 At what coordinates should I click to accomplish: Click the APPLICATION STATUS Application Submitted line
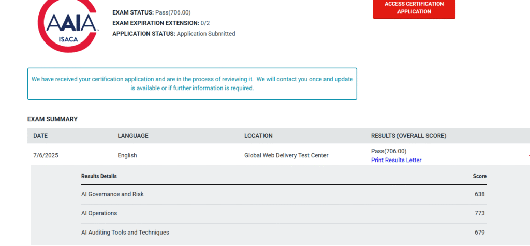(x=174, y=34)
